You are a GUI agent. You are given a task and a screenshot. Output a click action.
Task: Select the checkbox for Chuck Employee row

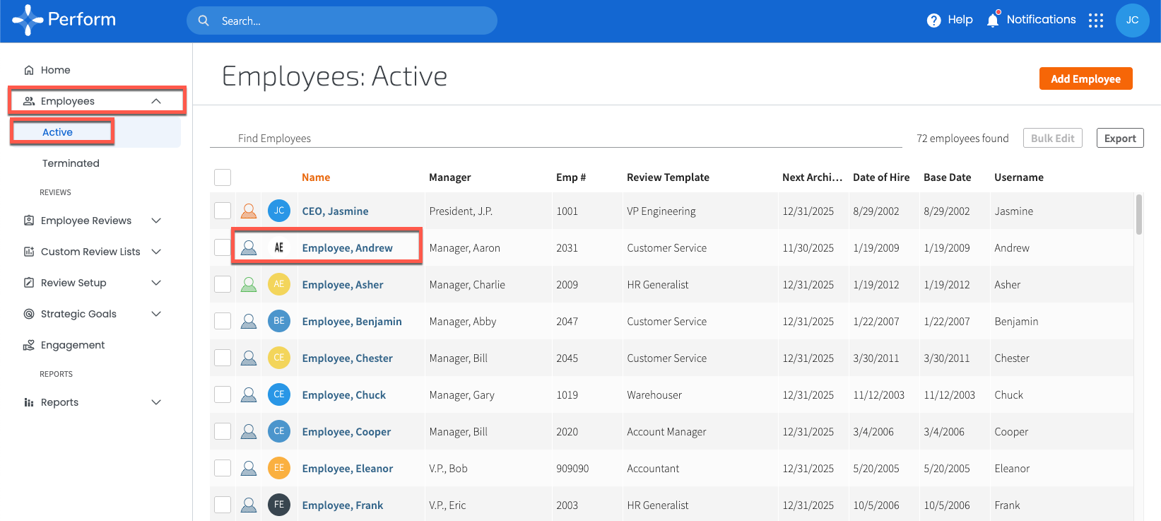point(223,395)
